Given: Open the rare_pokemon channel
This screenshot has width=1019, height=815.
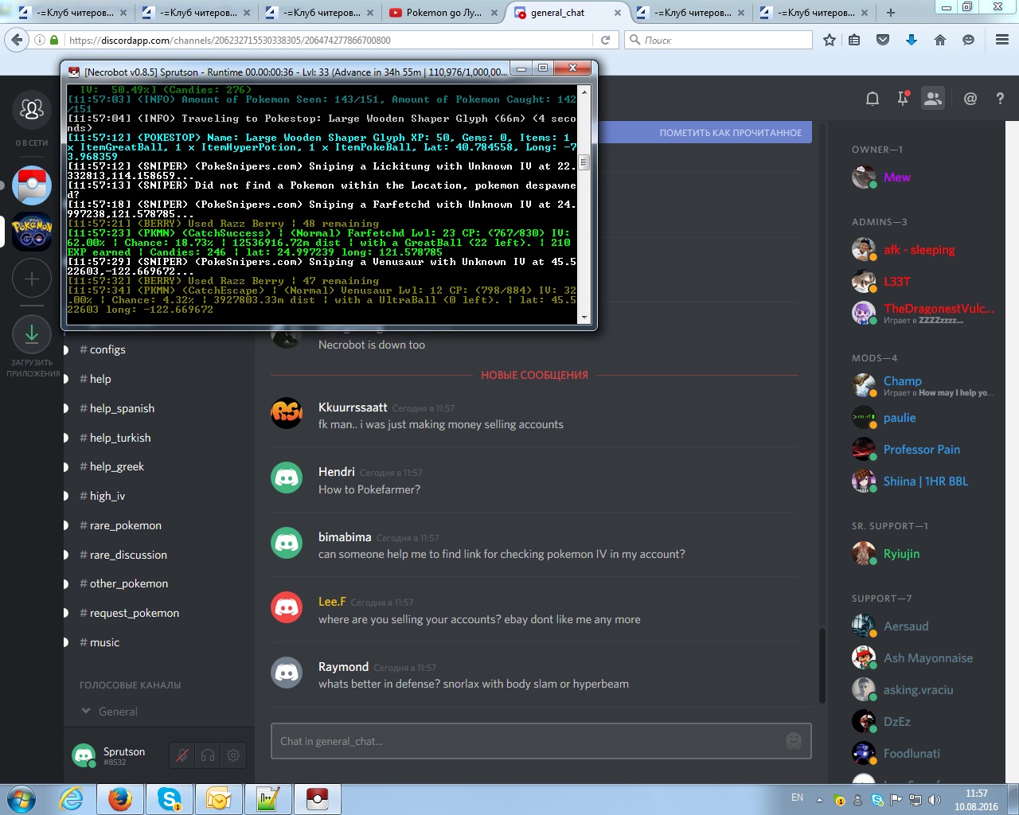Looking at the screenshot, I should 125,525.
